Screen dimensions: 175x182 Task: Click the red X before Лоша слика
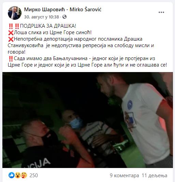[11, 33]
